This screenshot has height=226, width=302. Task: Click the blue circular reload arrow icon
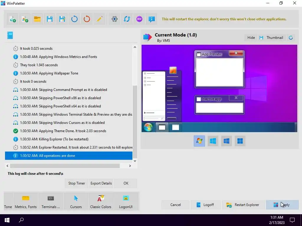[74, 19]
